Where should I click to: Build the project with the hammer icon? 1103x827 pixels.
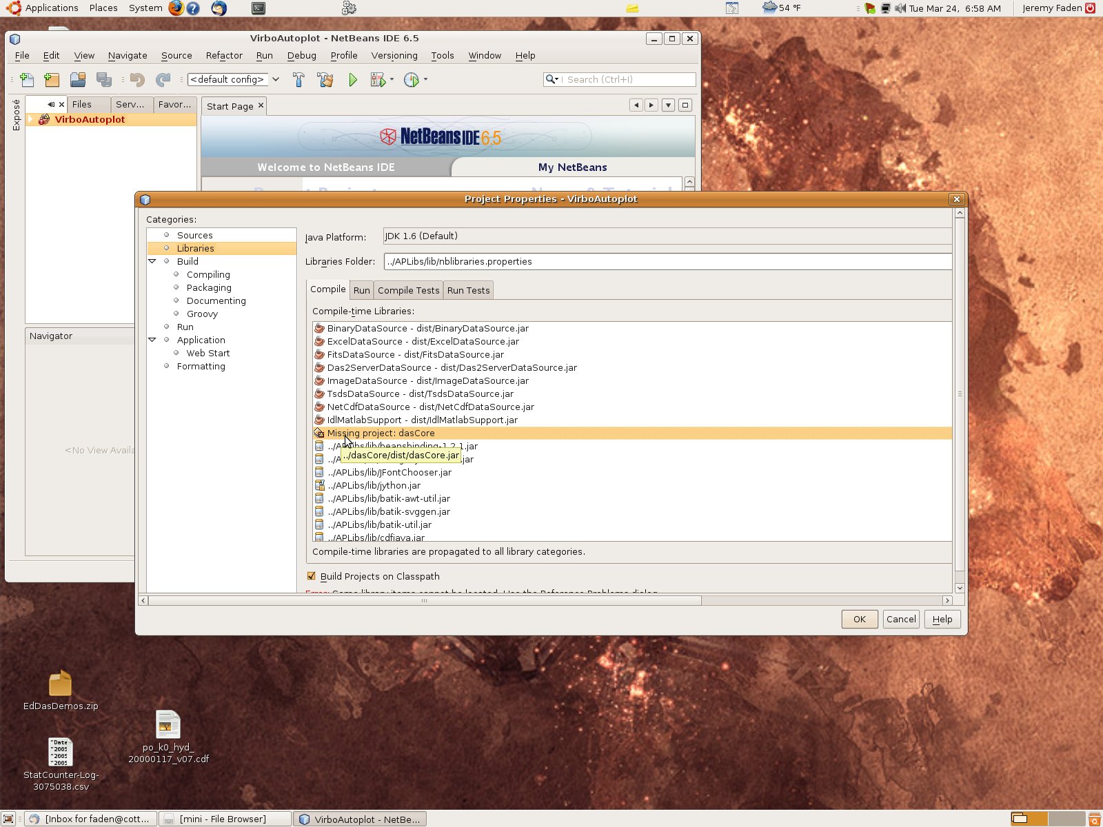pos(298,79)
